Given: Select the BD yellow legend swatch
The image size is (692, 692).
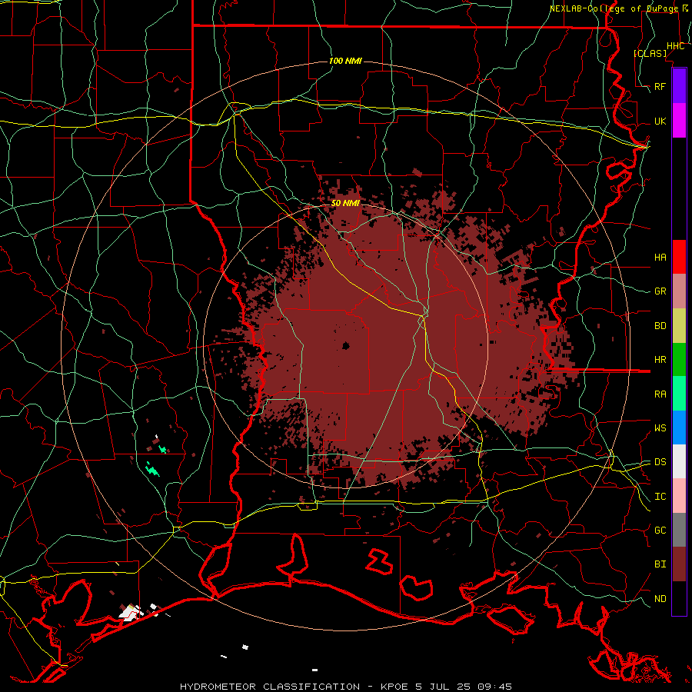Looking at the screenshot, I should coord(679,326).
